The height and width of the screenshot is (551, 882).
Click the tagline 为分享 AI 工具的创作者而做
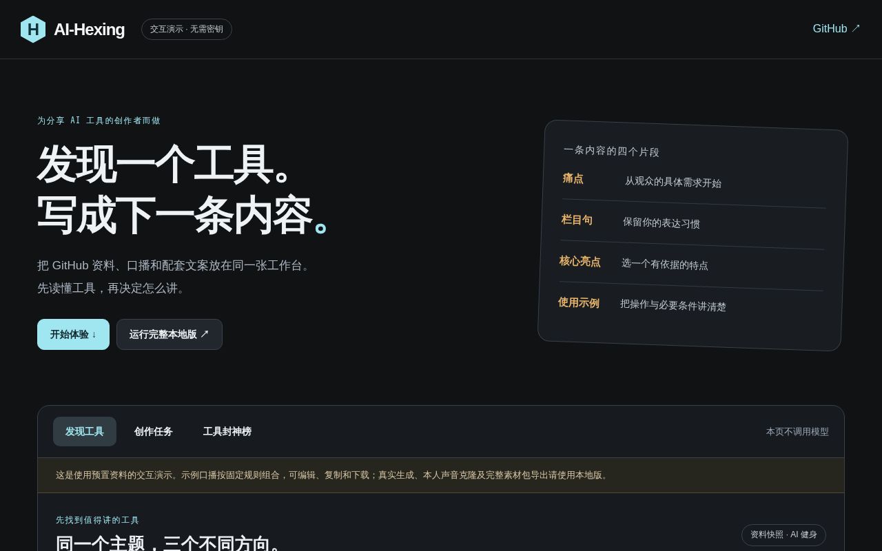pos(99,121)
